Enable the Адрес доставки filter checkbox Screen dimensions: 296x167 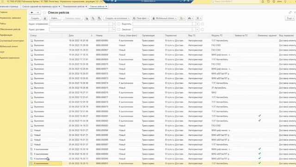(119, 30)
